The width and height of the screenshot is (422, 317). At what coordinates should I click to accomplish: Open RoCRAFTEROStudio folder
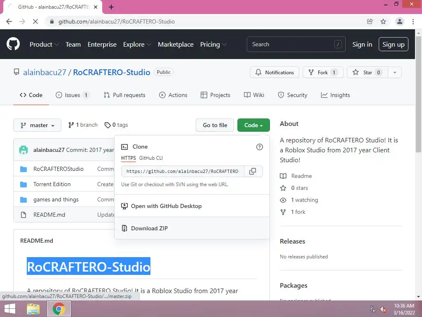click(59, 169)
